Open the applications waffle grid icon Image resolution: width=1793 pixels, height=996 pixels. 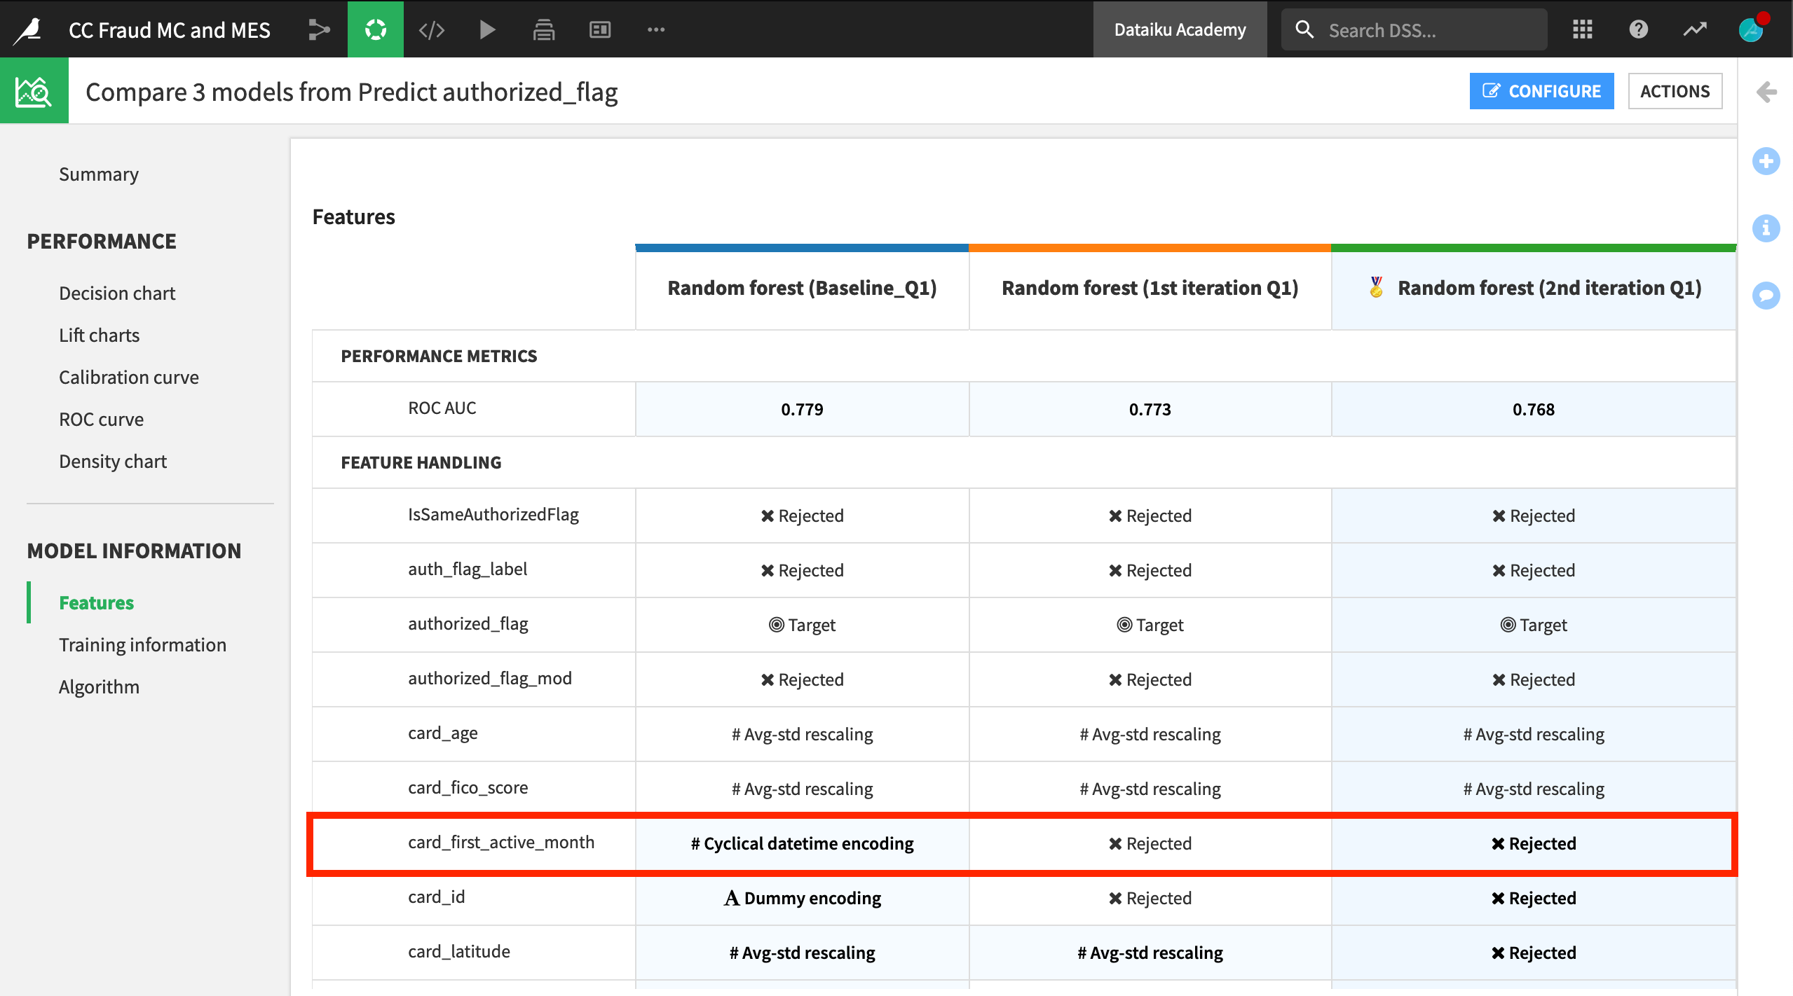point(1582,29)
